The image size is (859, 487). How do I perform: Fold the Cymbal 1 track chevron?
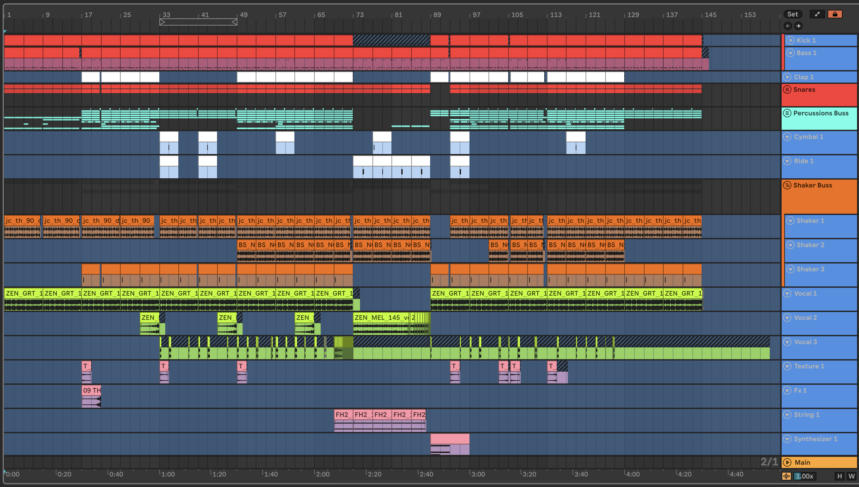pos(788,137)
